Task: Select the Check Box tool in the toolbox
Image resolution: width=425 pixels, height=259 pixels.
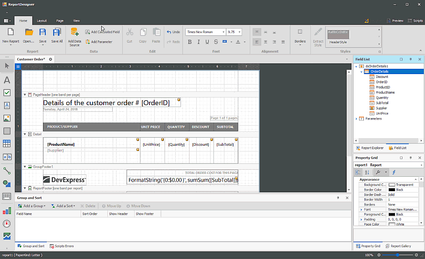Action: pyautogui.click(x=7, y=93)
